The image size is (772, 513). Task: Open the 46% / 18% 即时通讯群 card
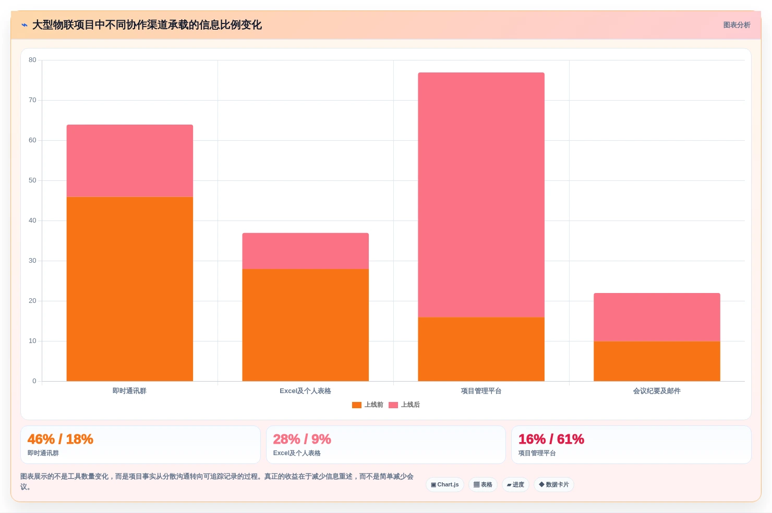(140, 445)
